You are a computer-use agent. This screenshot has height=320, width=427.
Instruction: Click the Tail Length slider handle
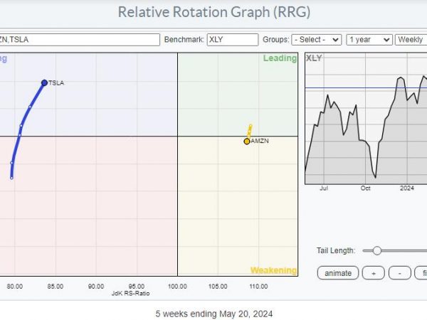pos(377,250)
